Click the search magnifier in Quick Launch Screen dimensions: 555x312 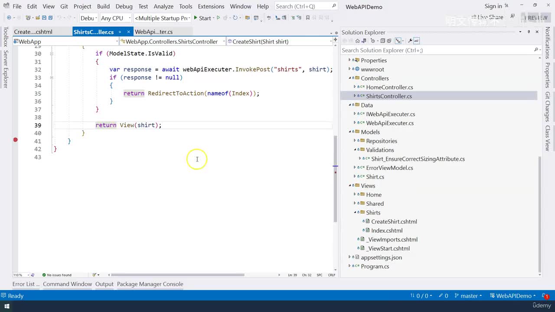(334, 6)
